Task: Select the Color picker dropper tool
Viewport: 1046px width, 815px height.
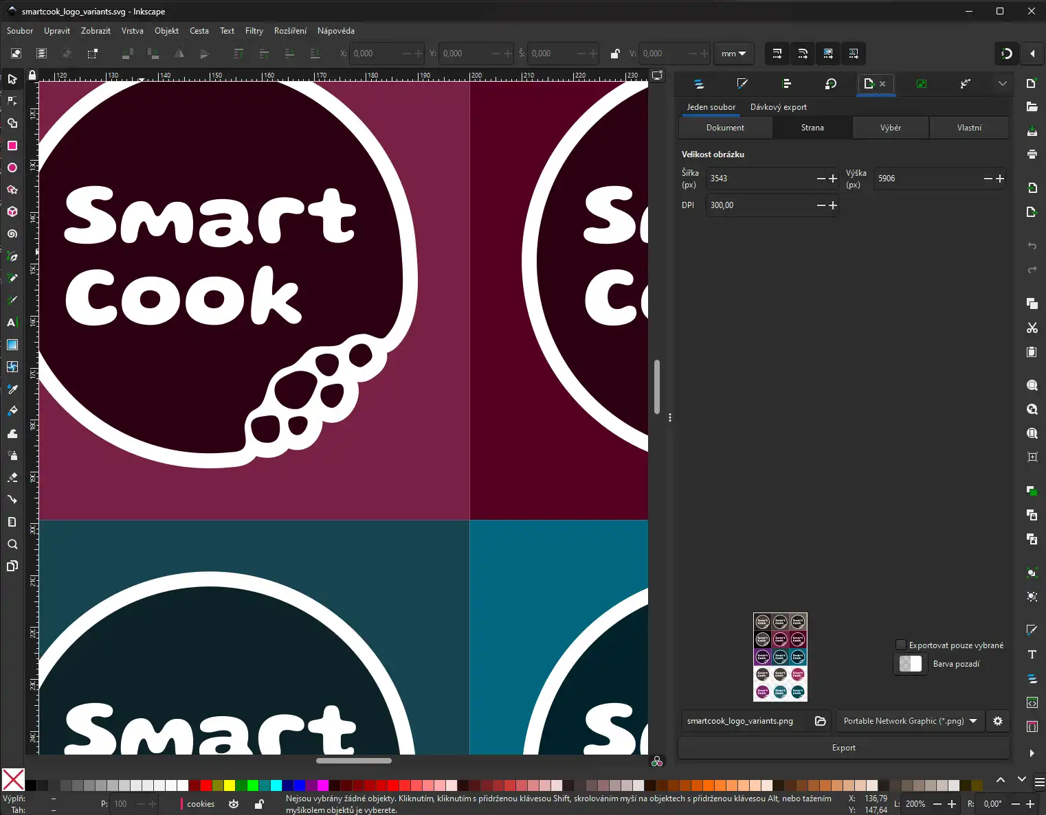Action: point(12,389)
